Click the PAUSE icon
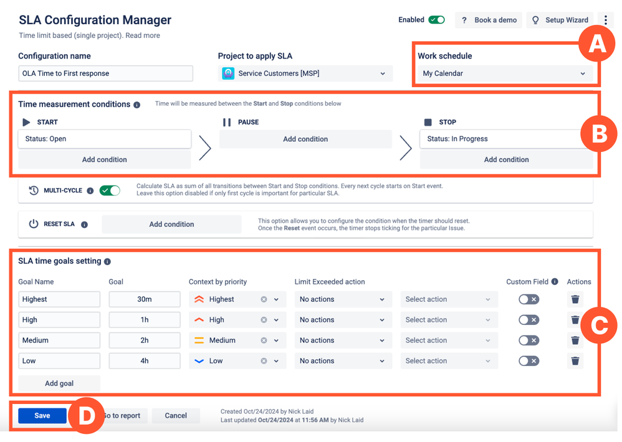The width and height of the screenshot is (622, 442). (x=227, y=122)
